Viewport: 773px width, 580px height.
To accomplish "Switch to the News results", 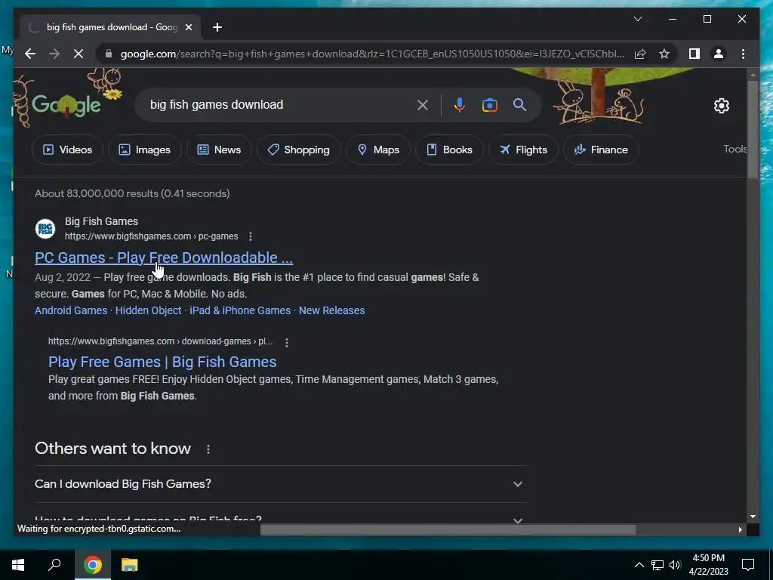I will 219,150.
